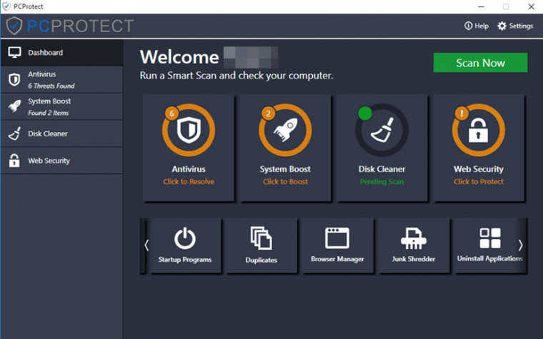Go to Disk Cleaner in sidebar
Screen dimensions: 543x339
coord(61,134)
